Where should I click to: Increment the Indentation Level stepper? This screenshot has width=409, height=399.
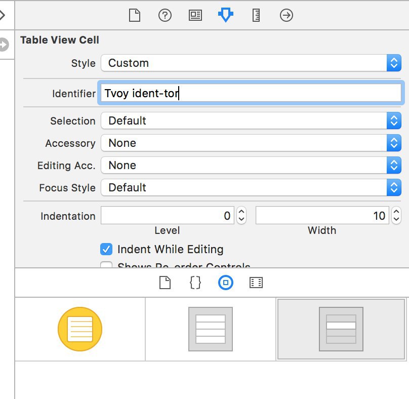tap(241, 212)
